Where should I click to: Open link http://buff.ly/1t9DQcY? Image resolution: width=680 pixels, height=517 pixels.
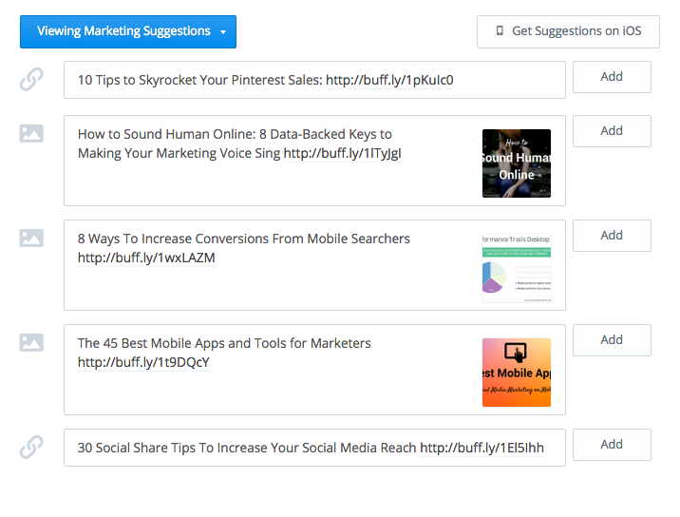click(143, 362)
